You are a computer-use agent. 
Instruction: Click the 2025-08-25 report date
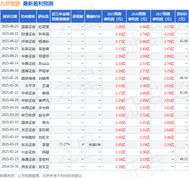pyautogui.click(x=10, y=26)
